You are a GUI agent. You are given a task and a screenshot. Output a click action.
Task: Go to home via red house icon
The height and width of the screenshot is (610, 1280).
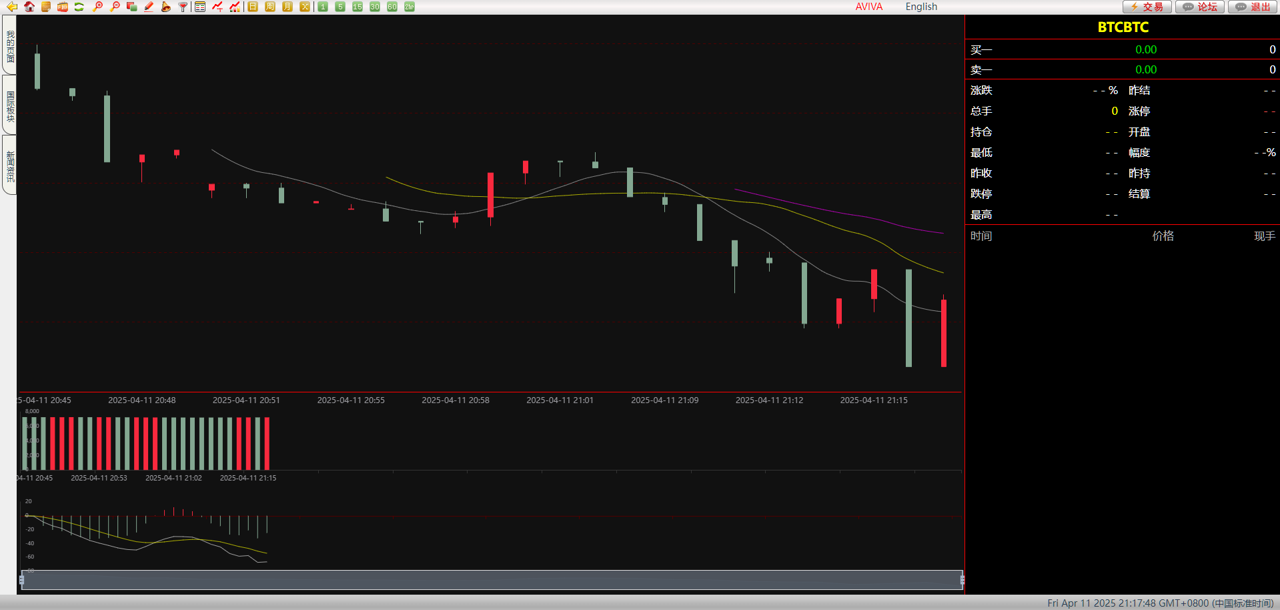(x=29, y=7)
